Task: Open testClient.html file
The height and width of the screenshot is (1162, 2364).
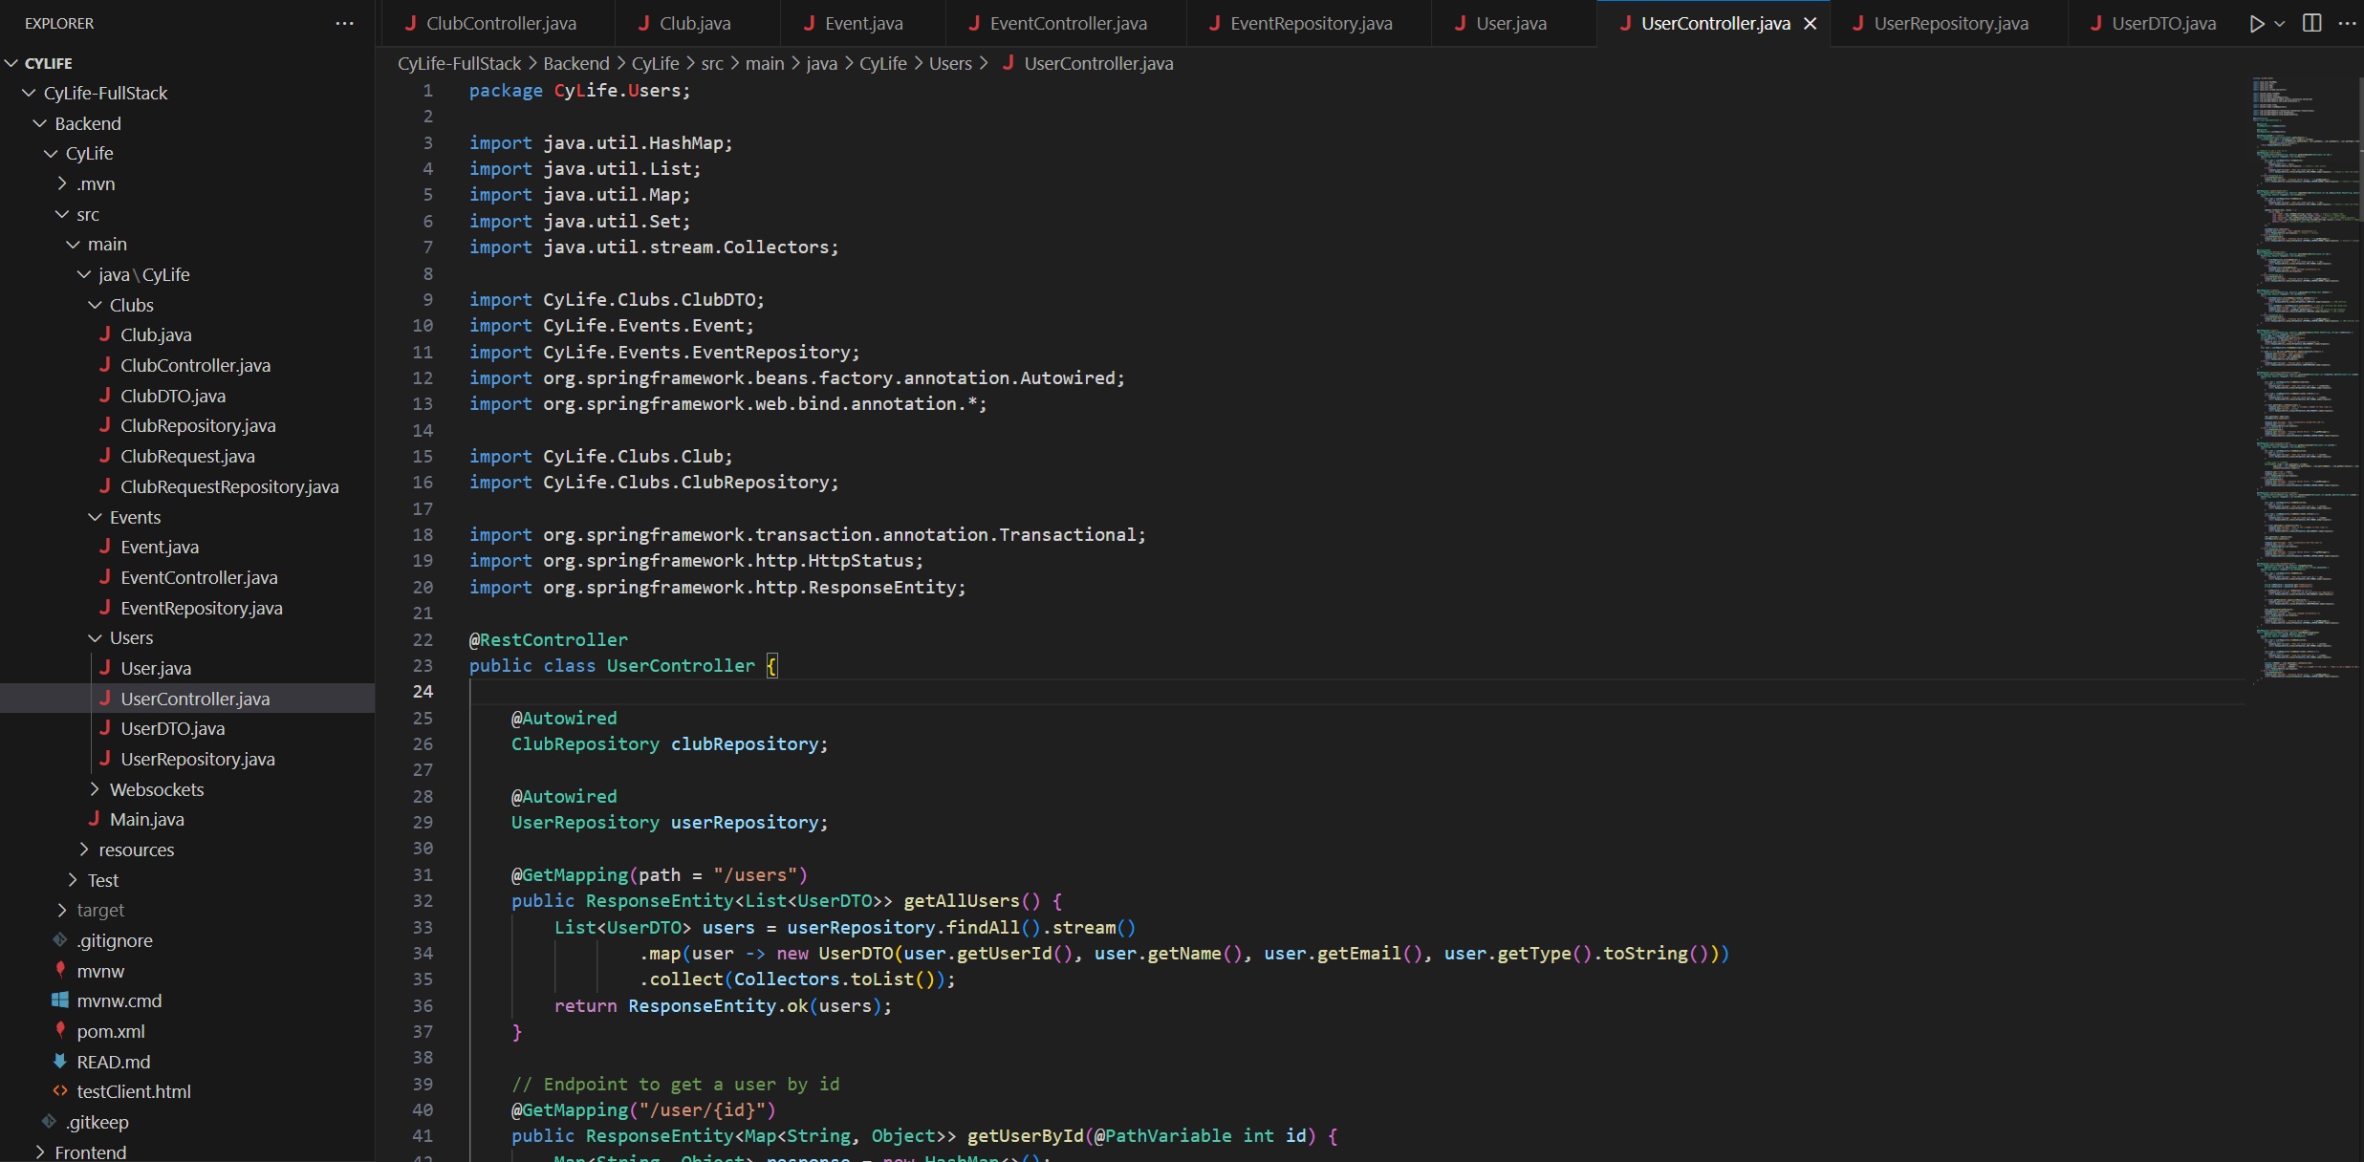Action: pos(134,1091)
